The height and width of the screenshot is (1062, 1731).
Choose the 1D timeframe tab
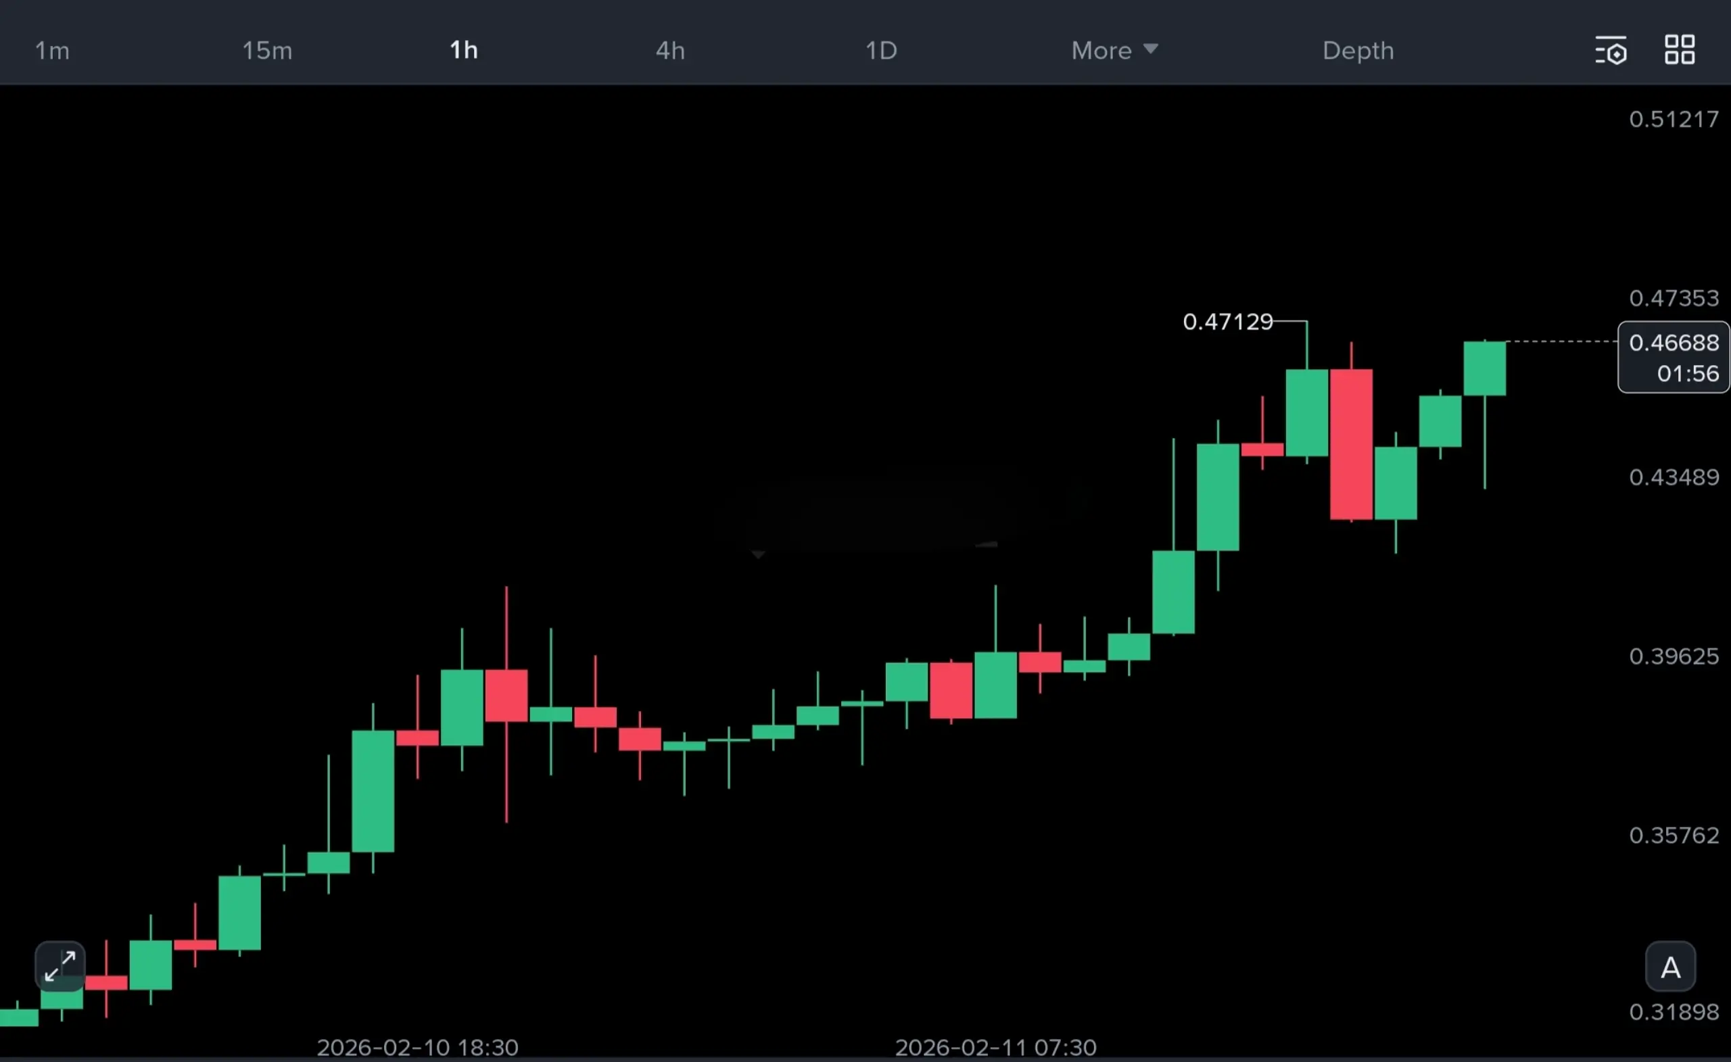pos(881,51)
